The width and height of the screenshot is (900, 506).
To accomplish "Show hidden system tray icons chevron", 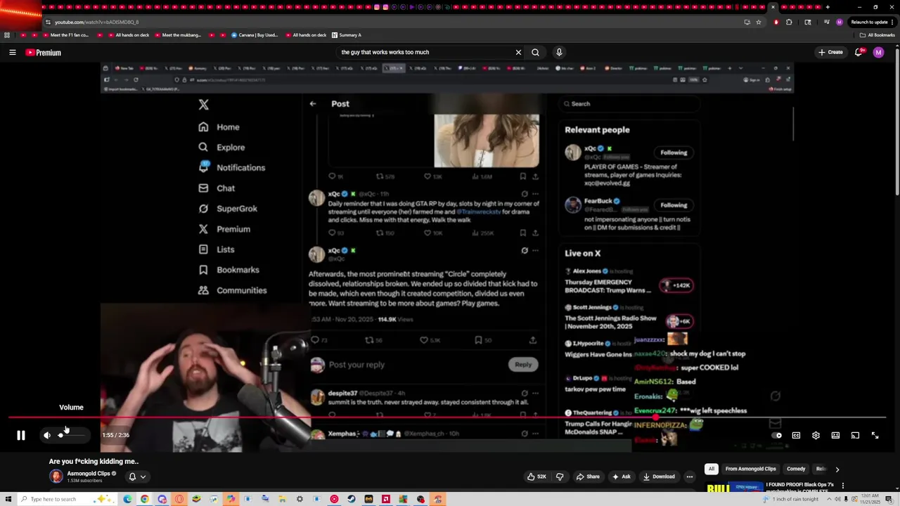I will [x=830, y=499].
